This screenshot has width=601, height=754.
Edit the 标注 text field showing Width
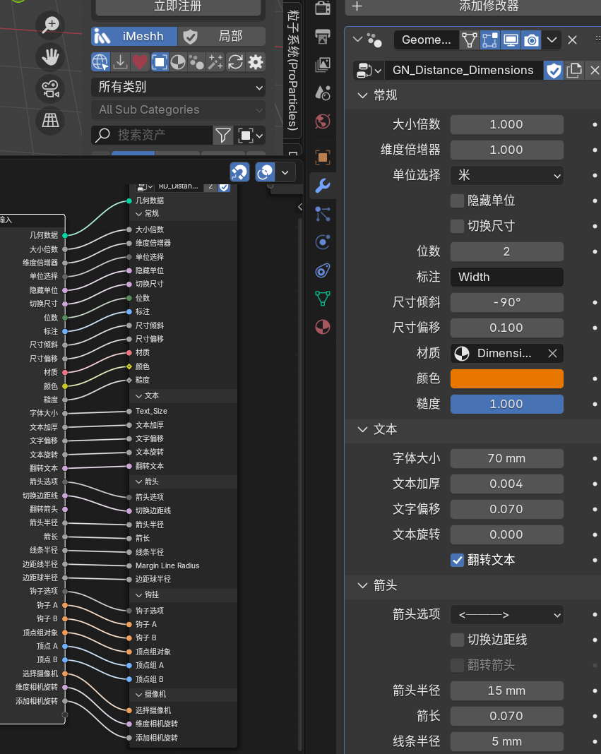[x=506, y=277]
